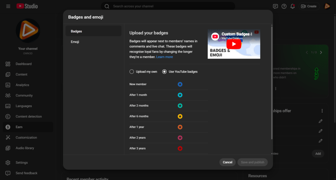Click the search across your channel field
Screen dimensions: 336x180
[x=171, y=6]
